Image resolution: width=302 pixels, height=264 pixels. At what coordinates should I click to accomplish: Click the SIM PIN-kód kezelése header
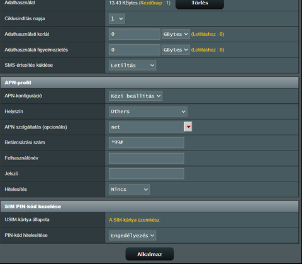[x=149, y=207]
